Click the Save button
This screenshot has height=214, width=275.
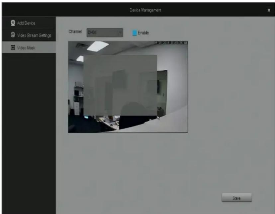click(236, 198)
